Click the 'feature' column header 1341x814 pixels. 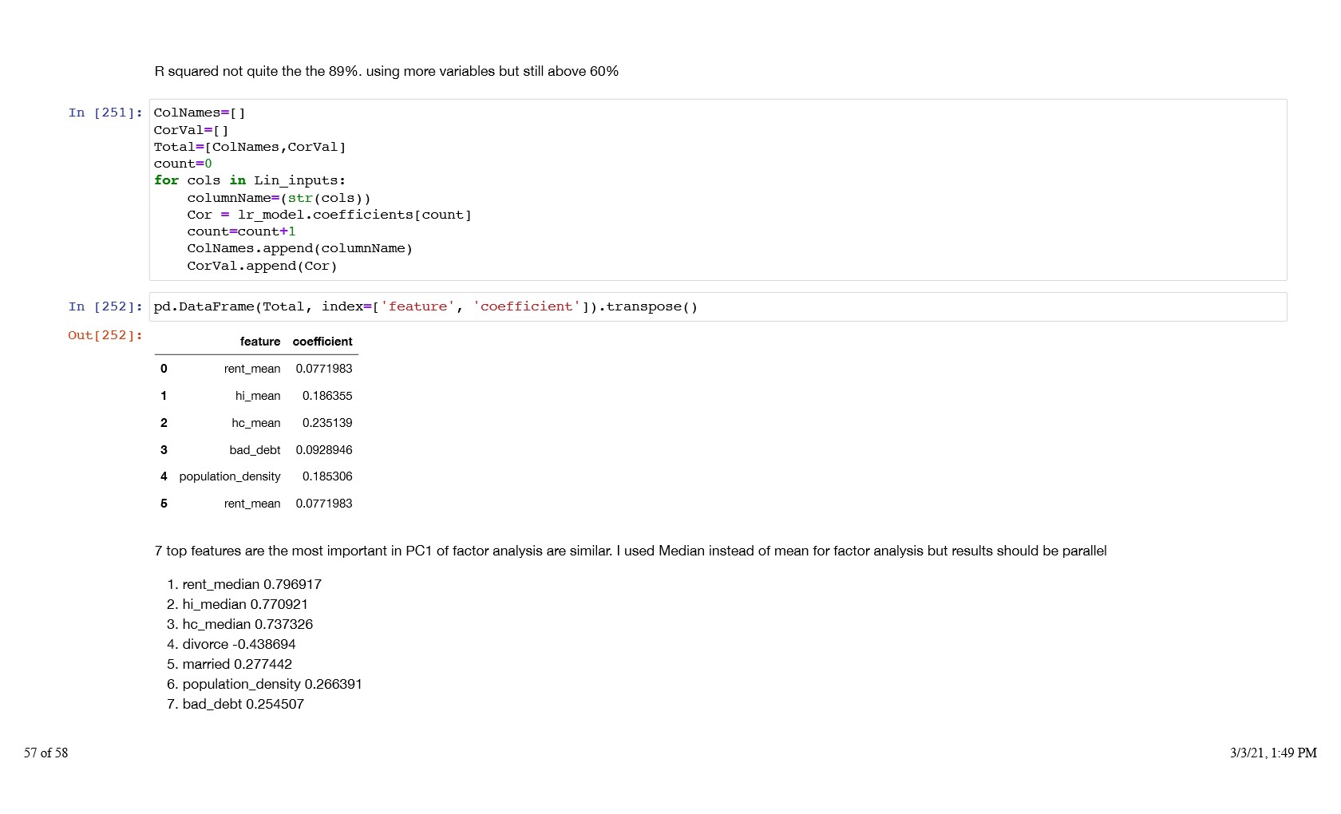(x=259, y=342)
